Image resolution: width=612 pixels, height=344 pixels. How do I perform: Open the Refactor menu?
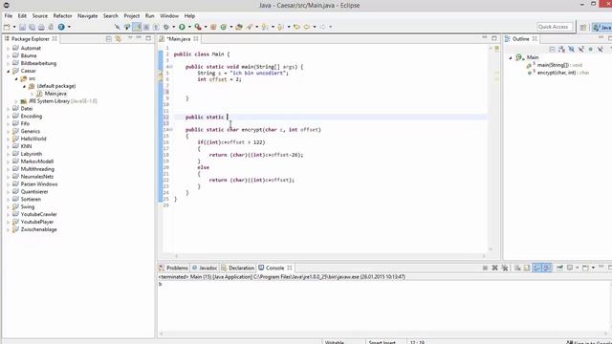coord(62,16)
